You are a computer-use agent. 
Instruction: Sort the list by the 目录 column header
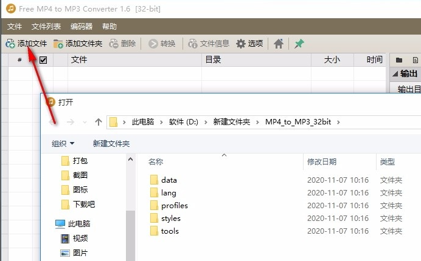256,59
